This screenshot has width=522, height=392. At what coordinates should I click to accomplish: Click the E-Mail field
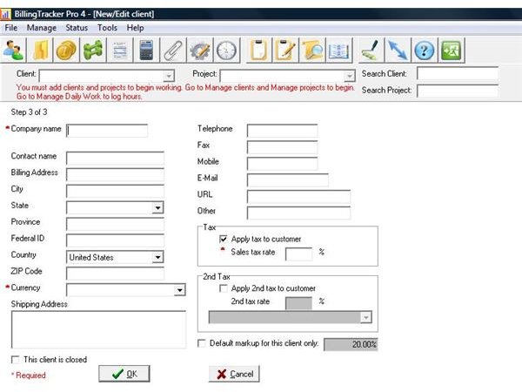[288, 180]
